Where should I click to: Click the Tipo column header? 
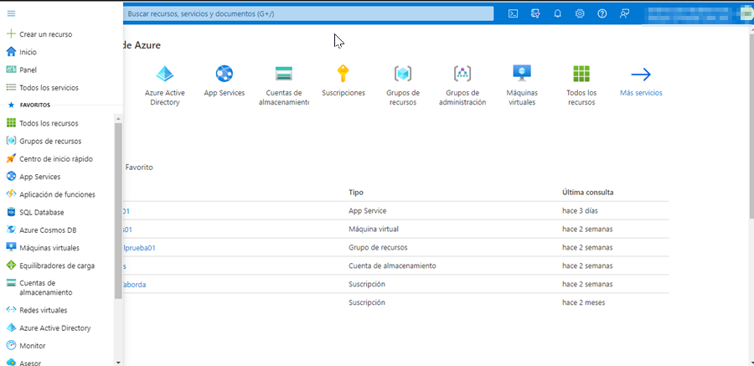(x=356, y=193)
